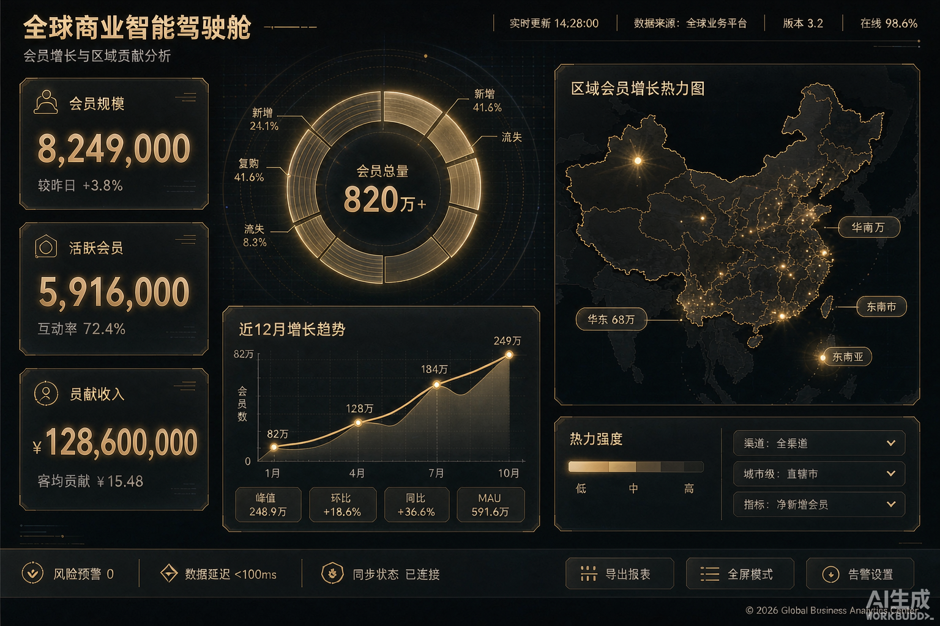The height and width of the screenshot is (626, 940).
Task: Click the 东南亚 map label
Action: pyautogui.click(x=848, y=356)
